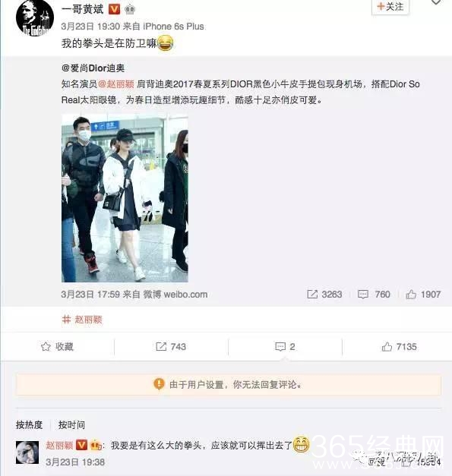
Task: Like the original post with 1907 likes
Action: tap(423, 294)
